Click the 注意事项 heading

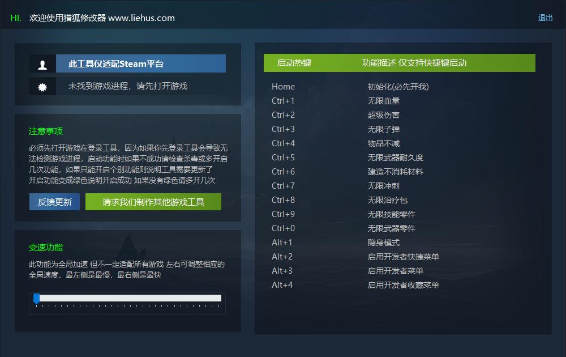tap(45, 131)
